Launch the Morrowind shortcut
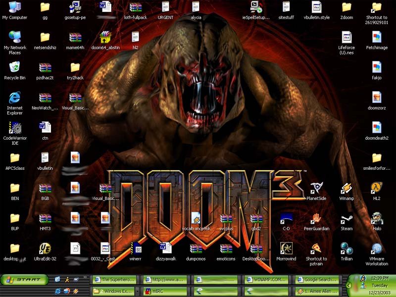 (286, 251)
